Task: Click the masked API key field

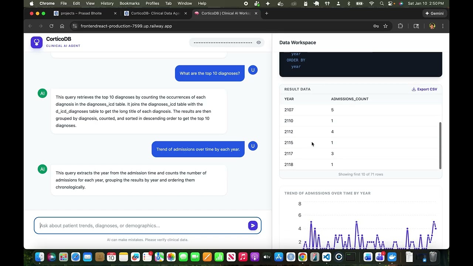Action: 223,42
